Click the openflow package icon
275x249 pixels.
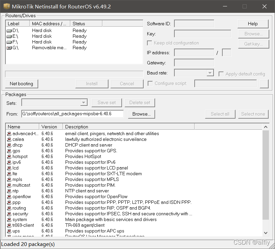[9, 197]
